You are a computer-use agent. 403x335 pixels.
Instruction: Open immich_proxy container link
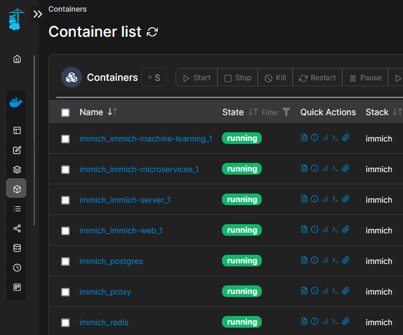pos(105,292)
